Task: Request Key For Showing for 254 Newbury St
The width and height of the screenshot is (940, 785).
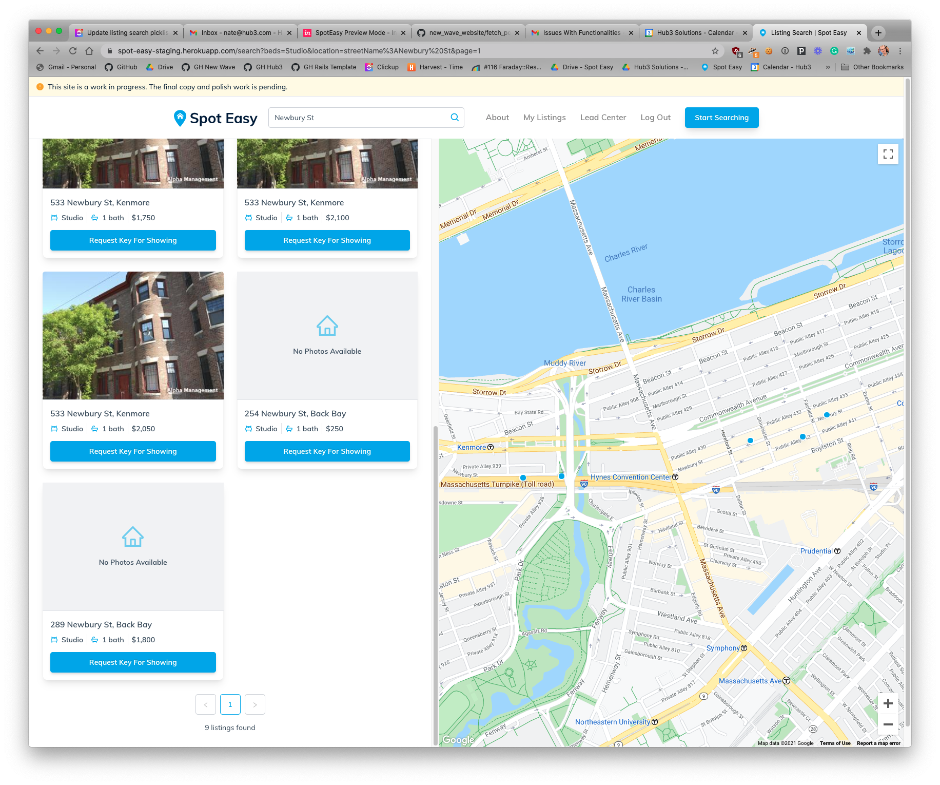Action: click(x=327, y=451)
